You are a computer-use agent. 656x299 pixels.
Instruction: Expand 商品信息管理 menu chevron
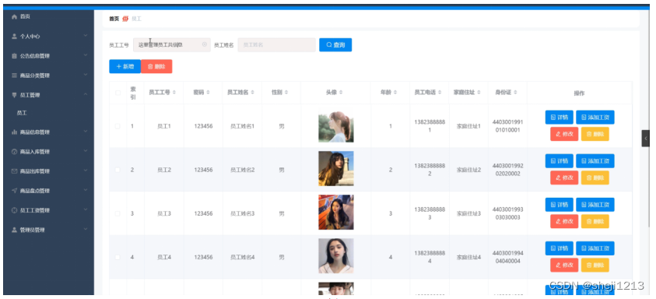click(86, 132)
